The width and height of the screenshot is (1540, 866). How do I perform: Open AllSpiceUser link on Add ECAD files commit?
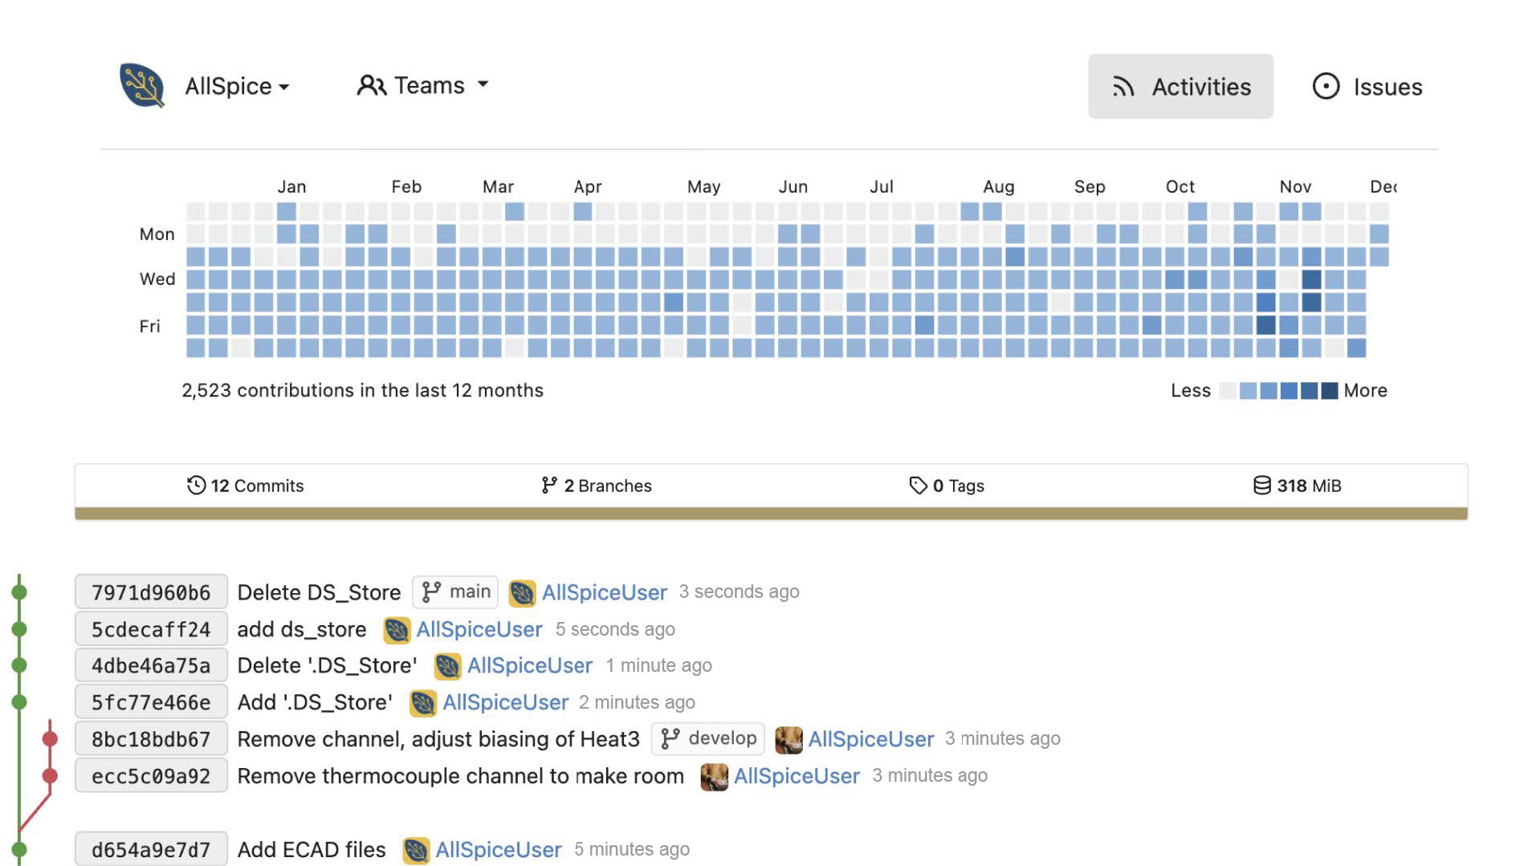(498, 849)
